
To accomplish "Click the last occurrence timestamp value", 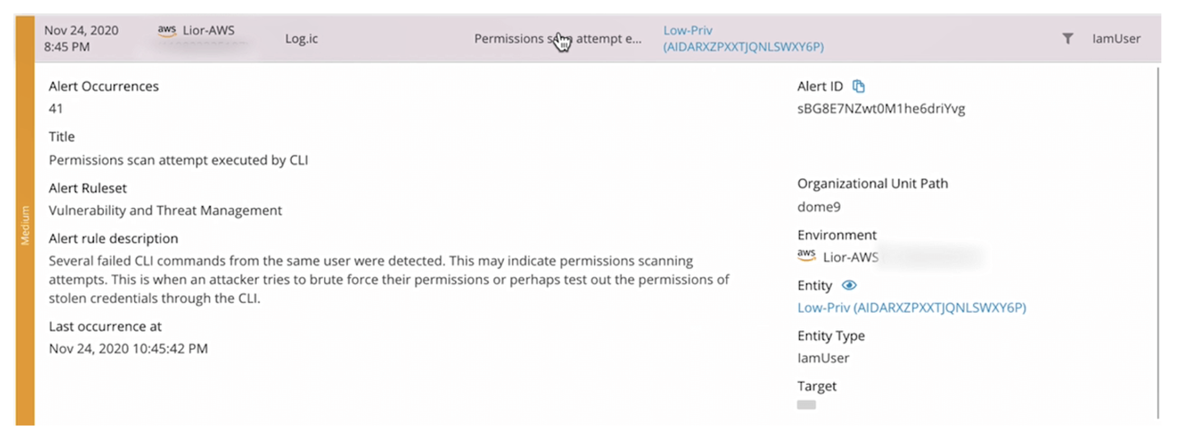I will [128, 349].
